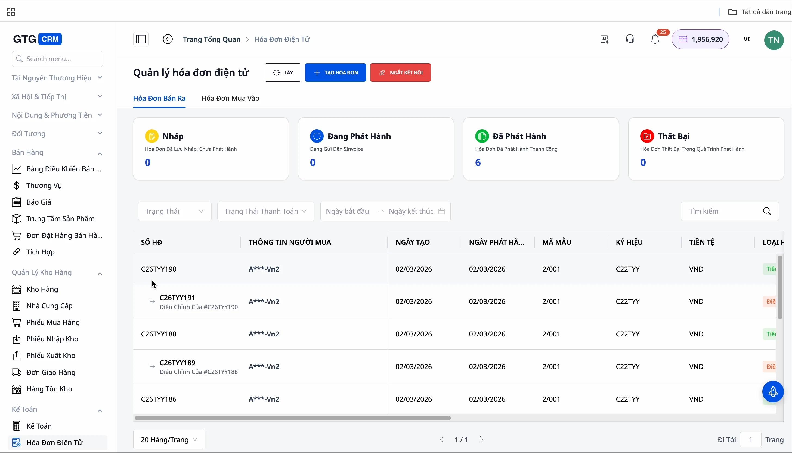Open Phiếu Xuất Kho in the sidebar
This screenshot has width=792, height=453.
[51, 355]
